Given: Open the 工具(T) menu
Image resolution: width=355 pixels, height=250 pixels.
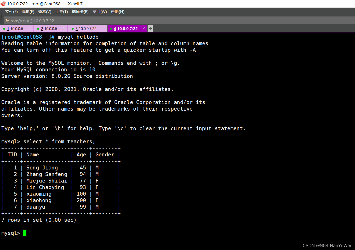Looking at the screenshot, I should [61, 12].
